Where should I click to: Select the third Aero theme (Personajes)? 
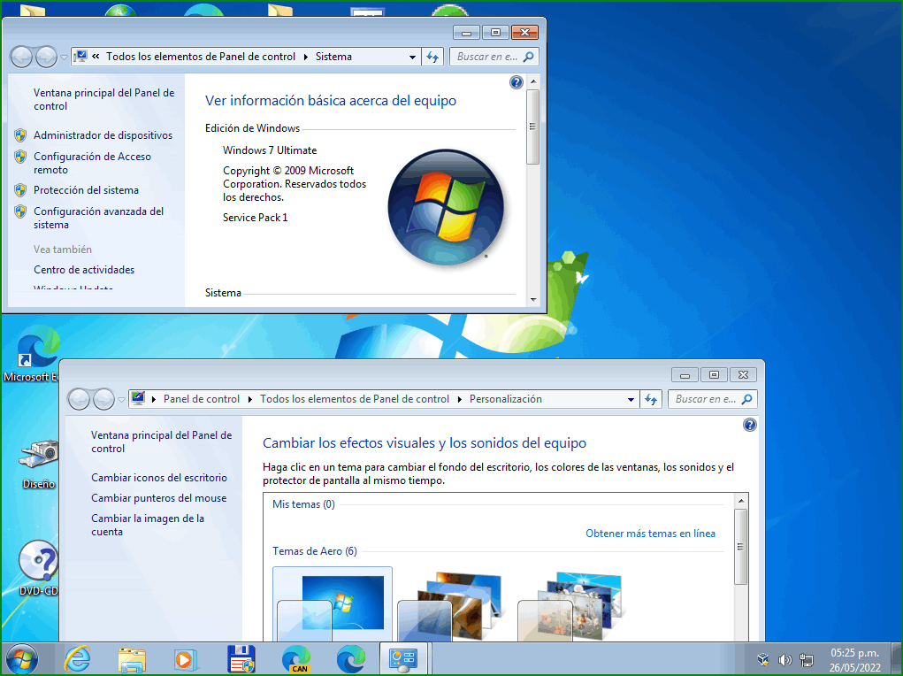pyautogui.click(x=570, y=605)
